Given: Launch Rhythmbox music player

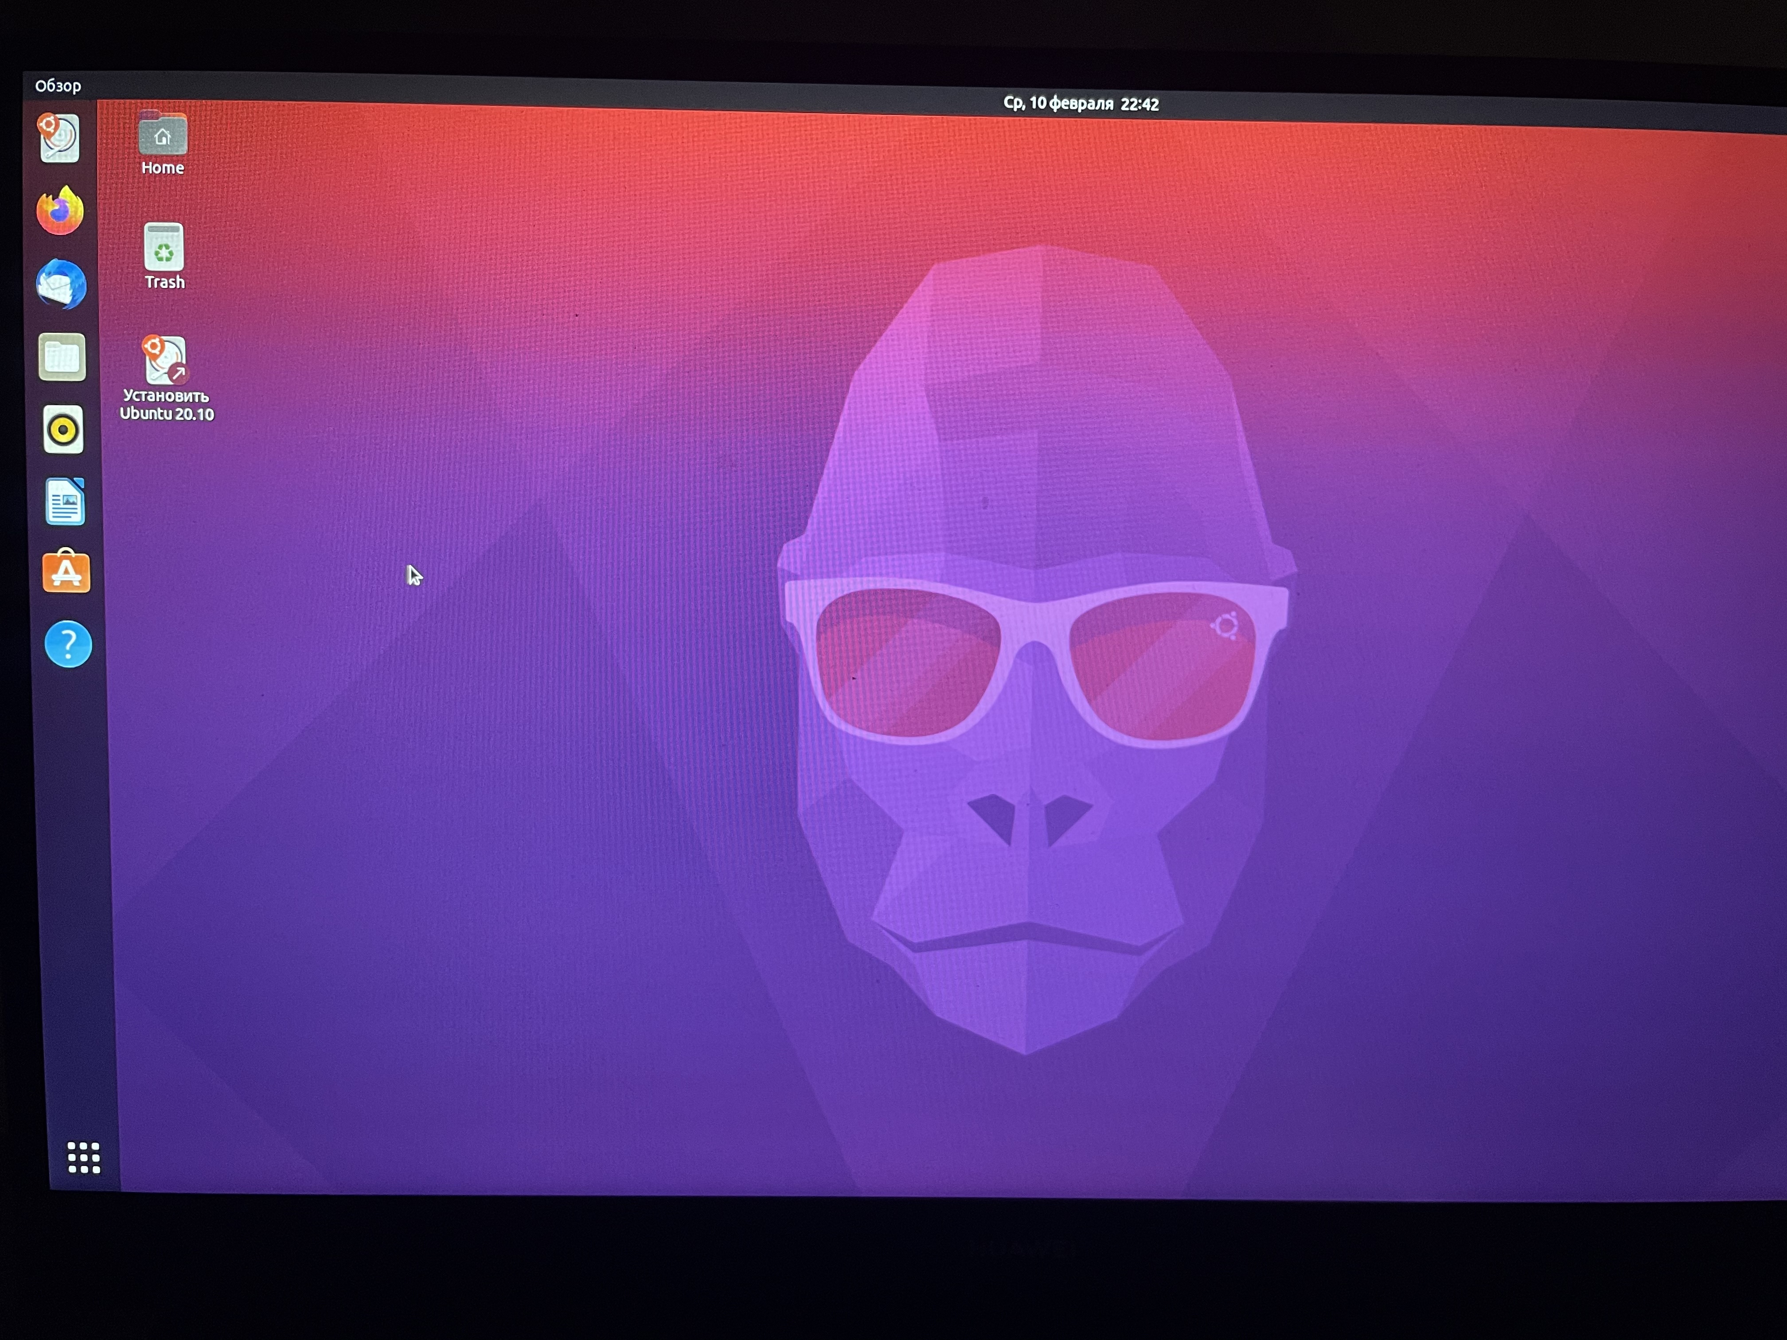Looking at the screenshot, I should point(63,429).
